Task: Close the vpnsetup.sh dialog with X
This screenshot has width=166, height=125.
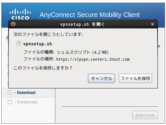Action: tap(153, 24)
